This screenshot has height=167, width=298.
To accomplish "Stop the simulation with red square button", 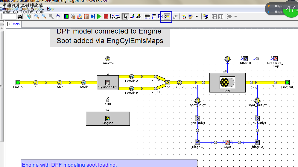I will tap(106, 16).
